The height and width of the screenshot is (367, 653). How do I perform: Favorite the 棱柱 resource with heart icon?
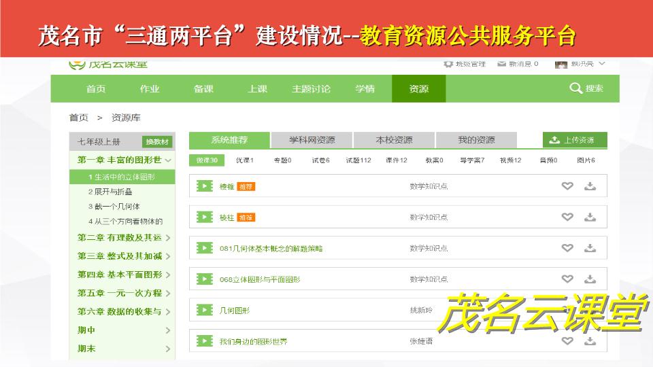pos(567,217)
